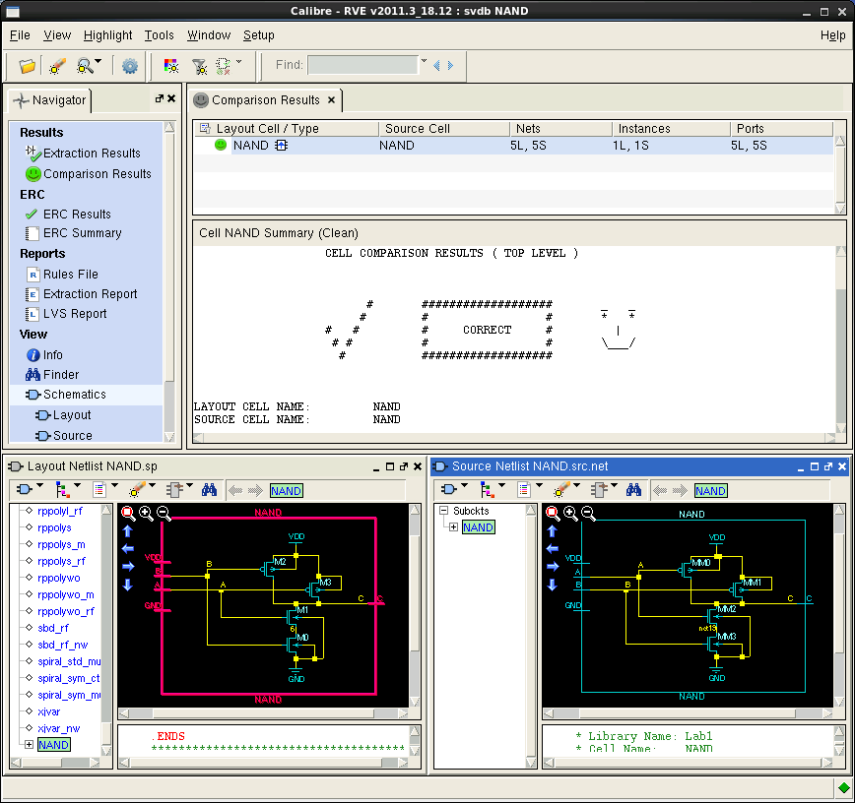Select spiral_std_mu item in layout tree
855x803 pixels.
coord(69,662)
